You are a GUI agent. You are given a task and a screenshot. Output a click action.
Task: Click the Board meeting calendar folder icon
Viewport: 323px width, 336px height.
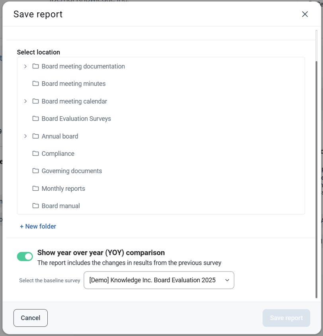coord(35,101)
